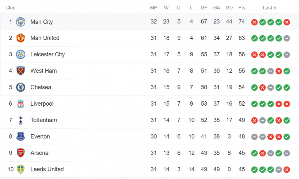Select Leeds United's latest loss result icon
The height and width of the screenshot is (179, 299).
[287, 169]
